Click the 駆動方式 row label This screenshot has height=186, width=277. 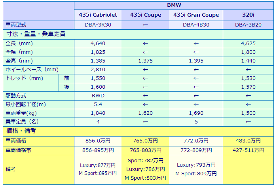[38, 96]
